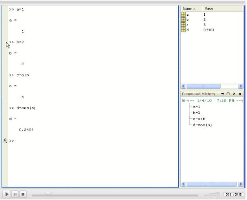
Task: Click Workspace scrollbar left arrow
Action: click(x=183, y=86)
